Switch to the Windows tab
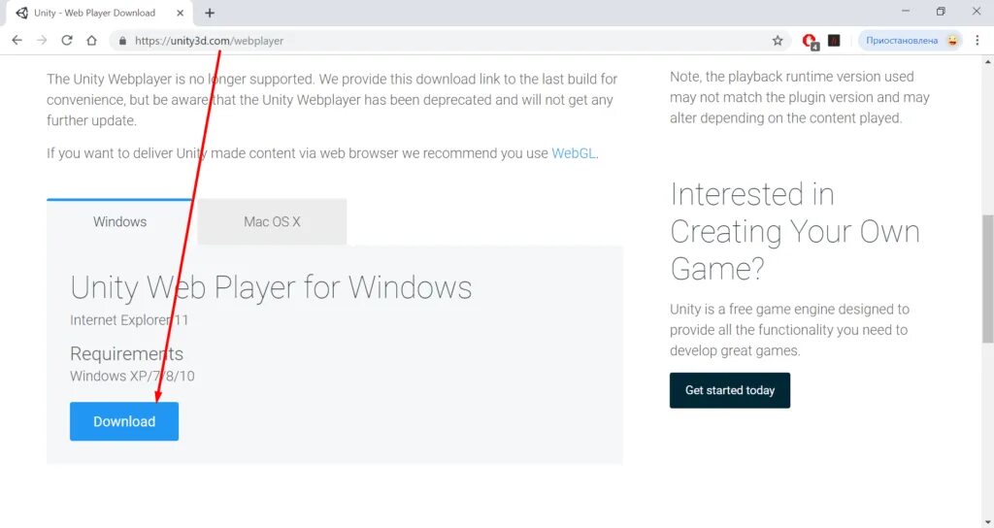Viewport: 994px width, 528px height. point(119,222)
